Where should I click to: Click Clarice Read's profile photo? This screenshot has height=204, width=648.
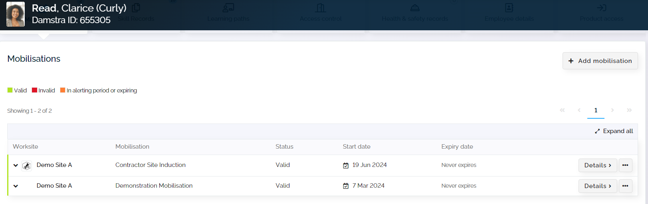16,14
